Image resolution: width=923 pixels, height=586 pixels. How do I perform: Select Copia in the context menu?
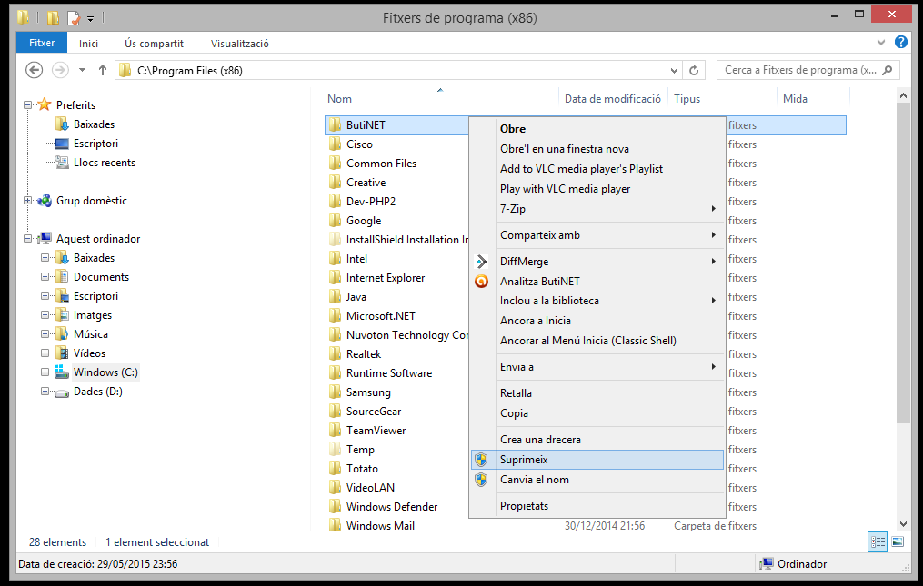597,413
